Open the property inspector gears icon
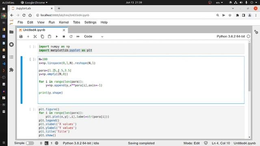 tap(256, 32)
